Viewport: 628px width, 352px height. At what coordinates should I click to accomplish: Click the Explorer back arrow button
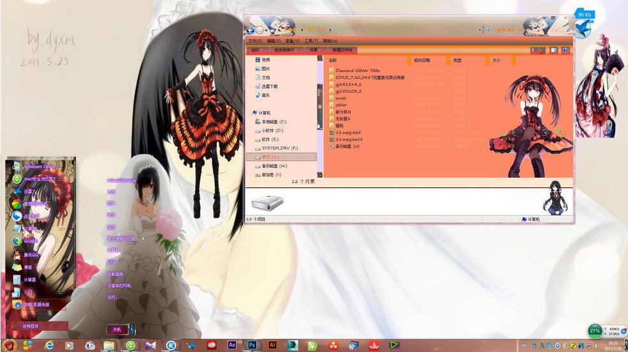point(250,30)
